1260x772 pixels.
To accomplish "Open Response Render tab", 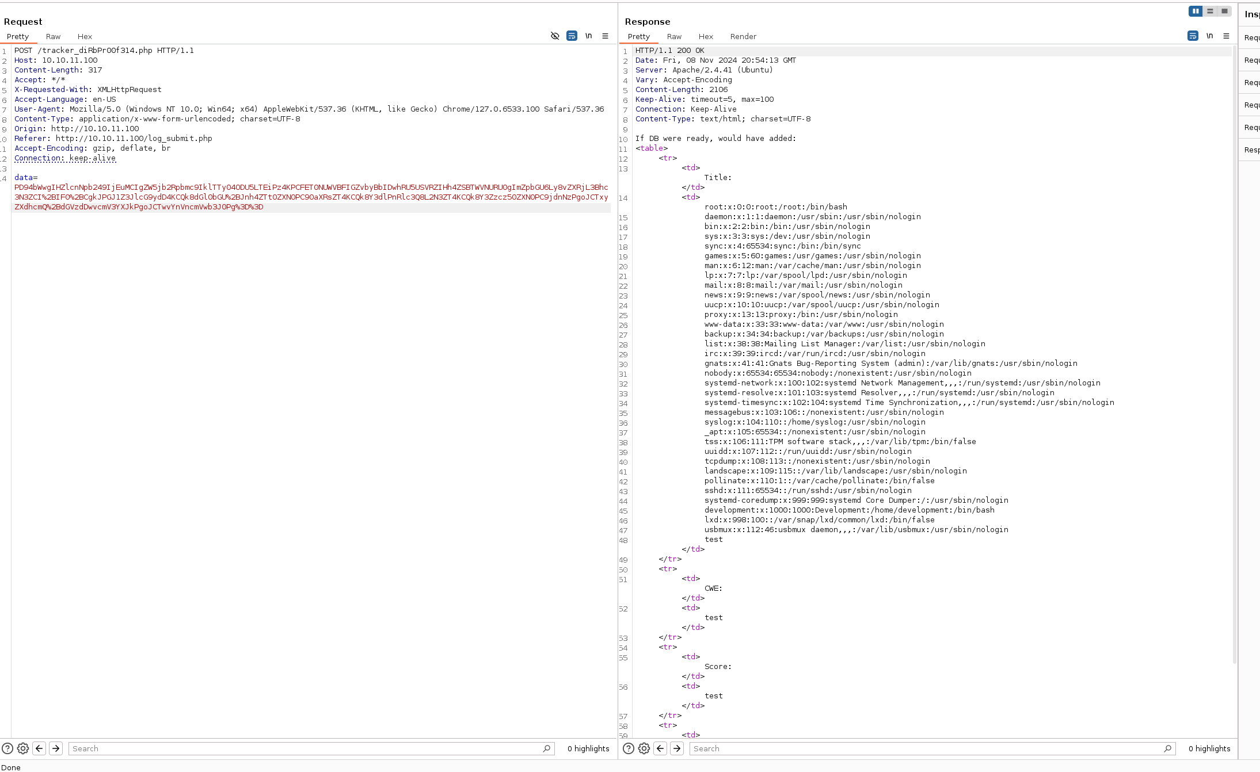I will pos(743,36).
